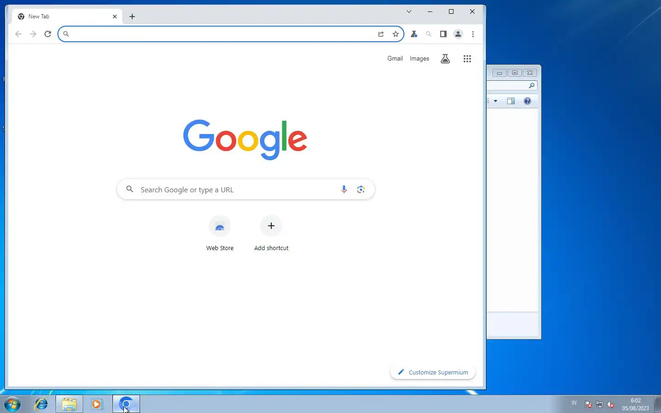The image size is (661, 413).
Task: Share this page from the address bar
Action: (x=381, y=34)
